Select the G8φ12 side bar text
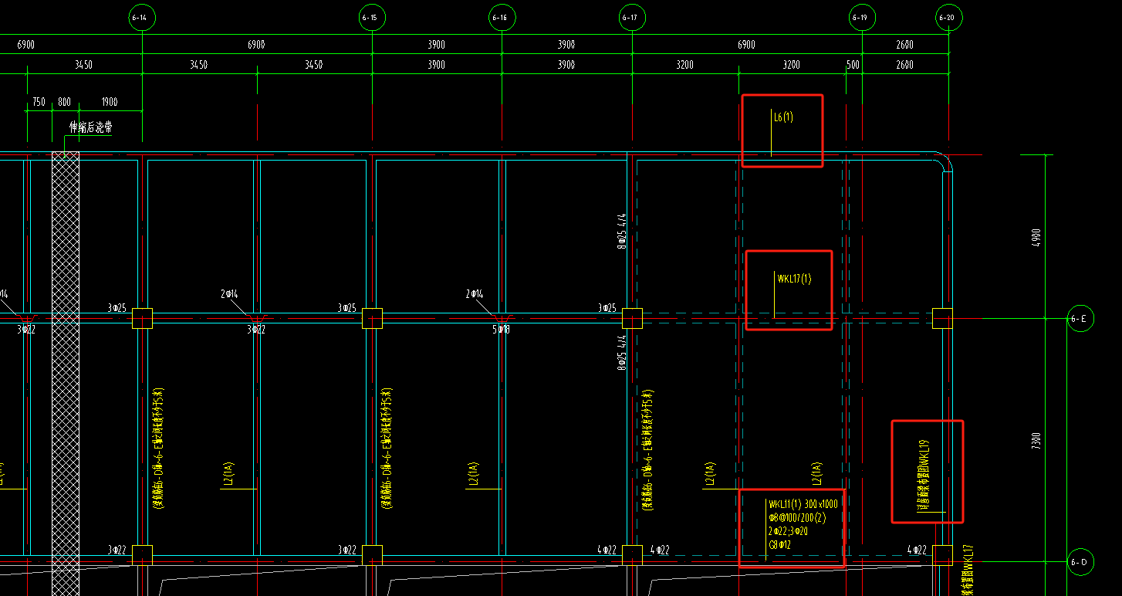 tap(780, 545)
